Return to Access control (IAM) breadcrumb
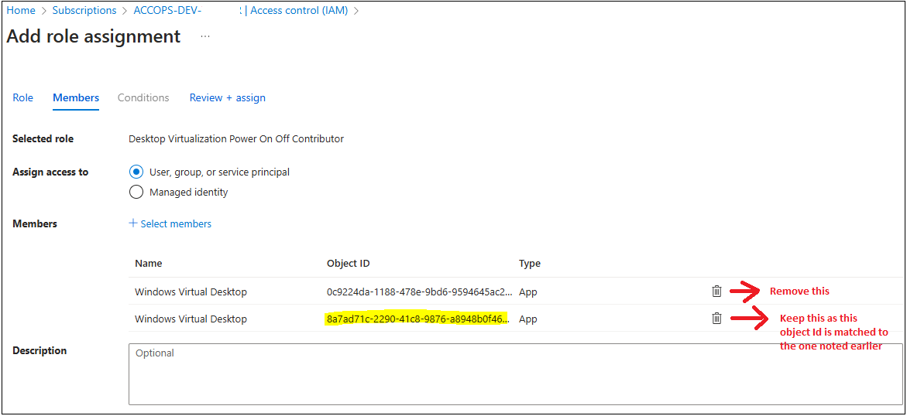 (299, 11)
